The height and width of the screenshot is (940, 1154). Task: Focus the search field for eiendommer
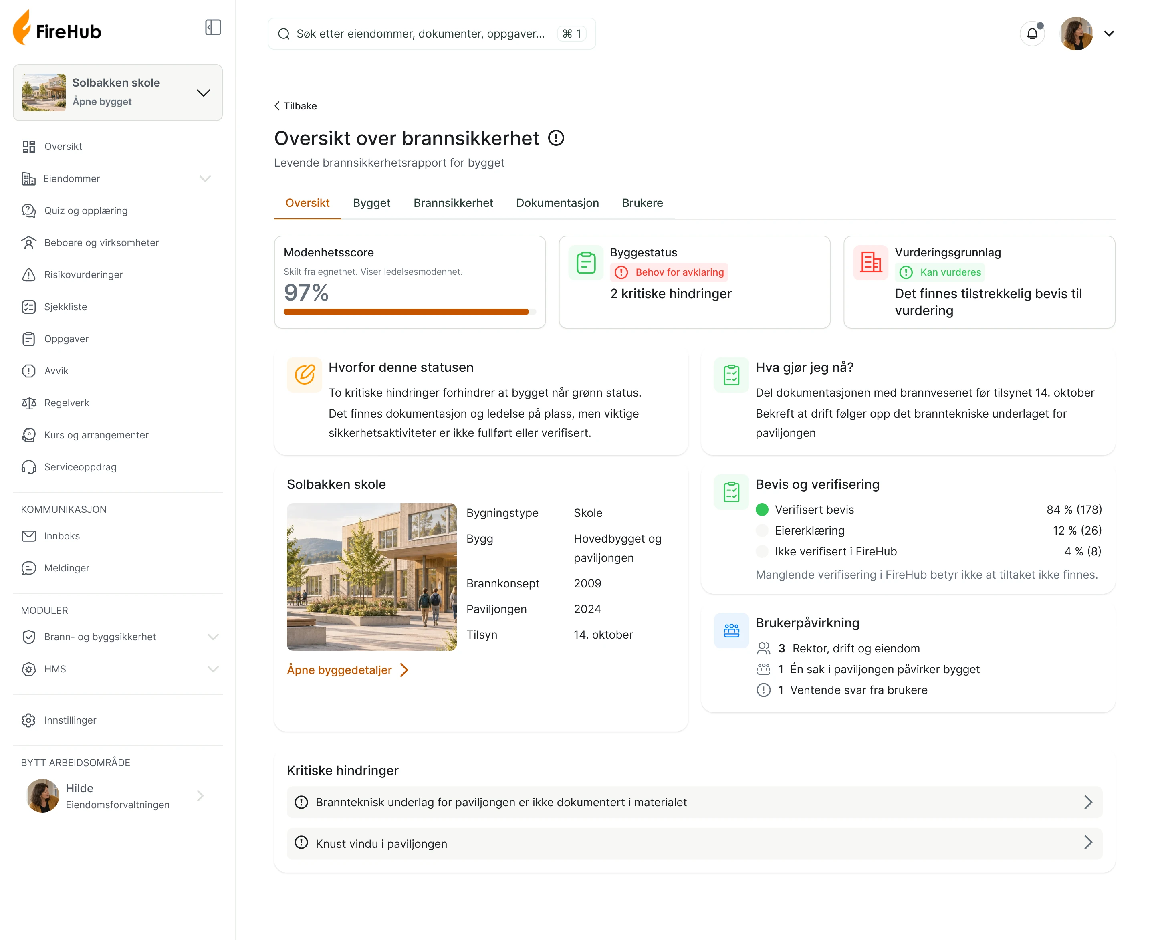(x=432, y=34)
